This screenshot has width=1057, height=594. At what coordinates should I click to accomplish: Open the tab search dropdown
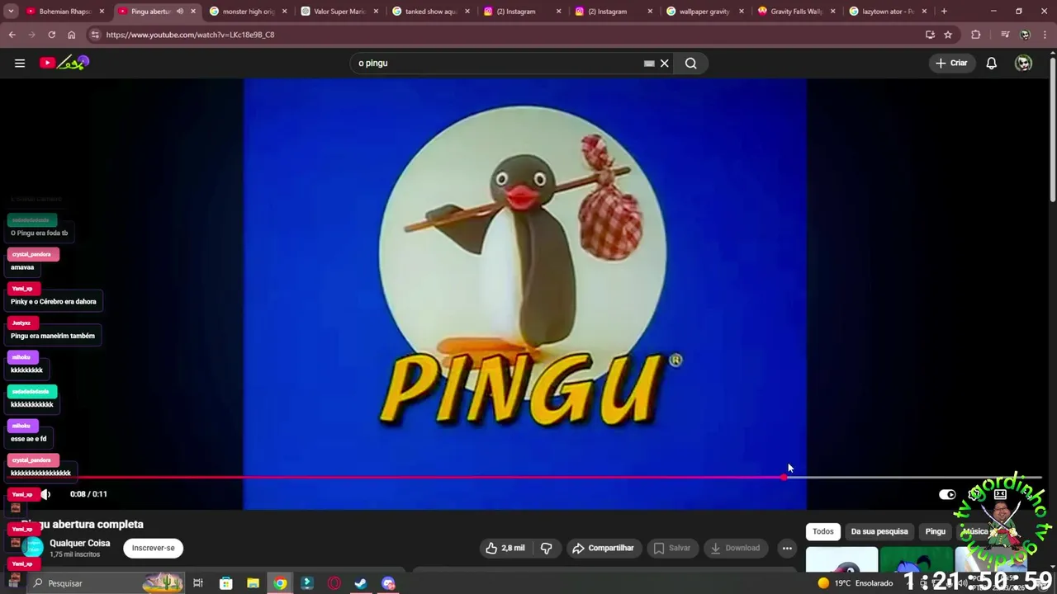click(x=11, y=12)
